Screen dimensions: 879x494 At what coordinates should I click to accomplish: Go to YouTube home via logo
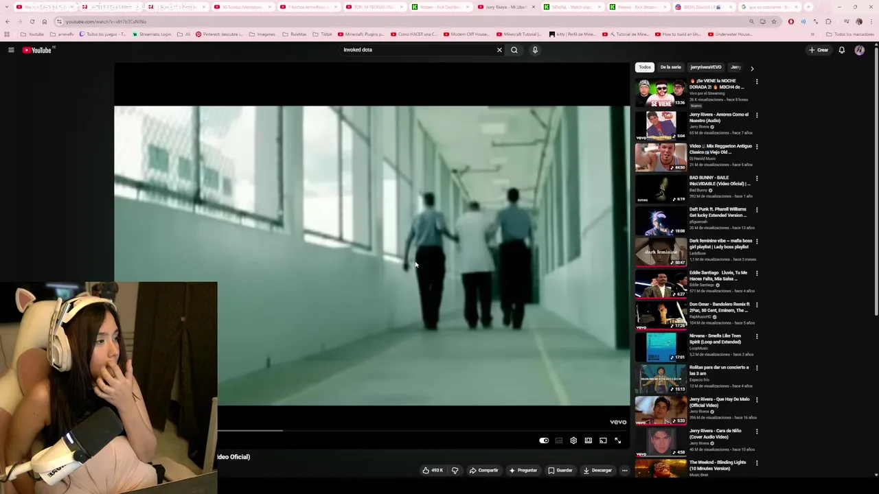[37, 50]
